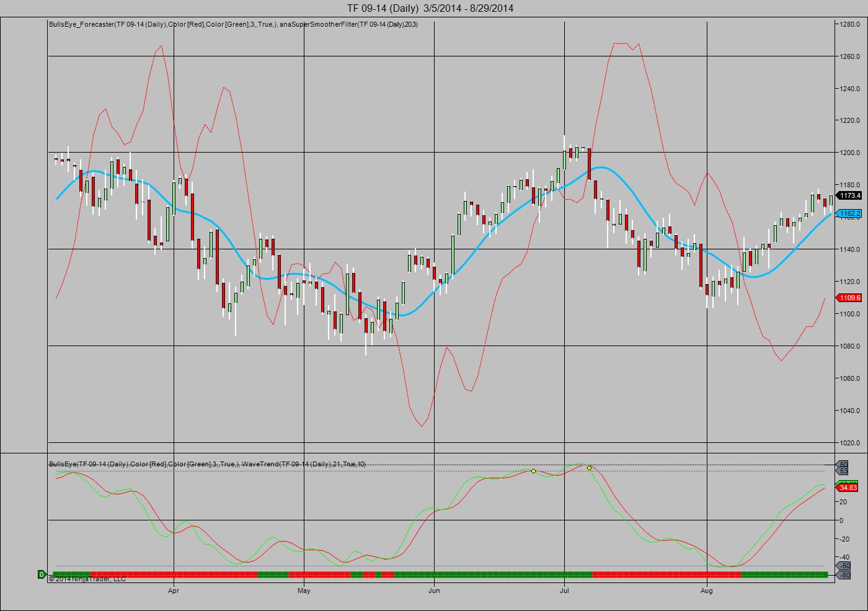Click the green 0 marker at panel left
Image resolution: width=868 pixels, height=611 pixels.
click(42, 574)
